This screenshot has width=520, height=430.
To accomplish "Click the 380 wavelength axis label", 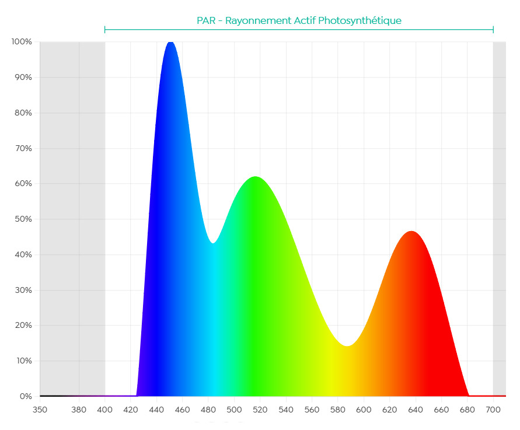I will [79, 410].
